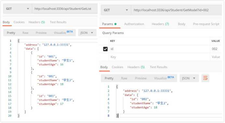Viewport: 225px width, 123px height.
Task: Click the GetModel?id=002 URL field
Action: pyautogui.click(x=176, y=10)
